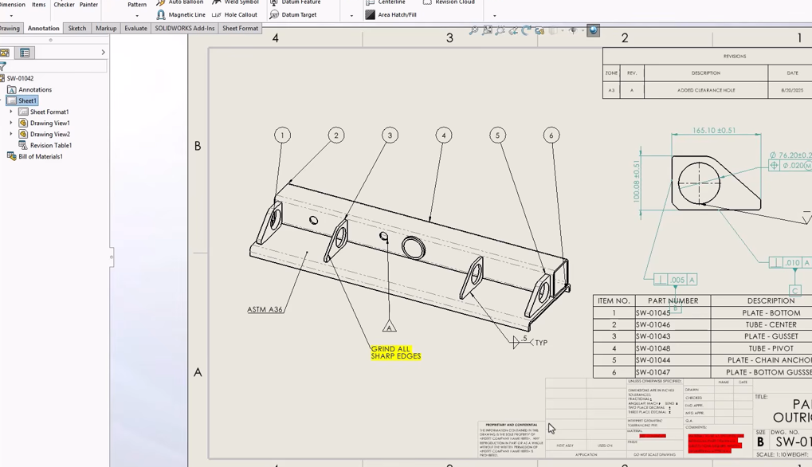Open the PropertyManager list icon

[25, 53]
